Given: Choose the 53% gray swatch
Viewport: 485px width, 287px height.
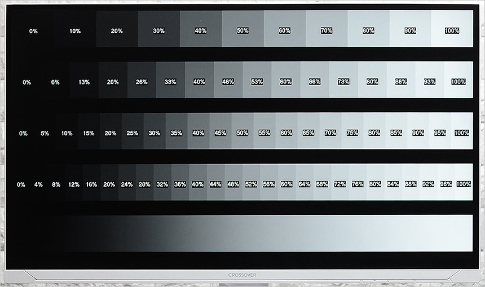Looking at the screenshot, I should pos(257,82).
